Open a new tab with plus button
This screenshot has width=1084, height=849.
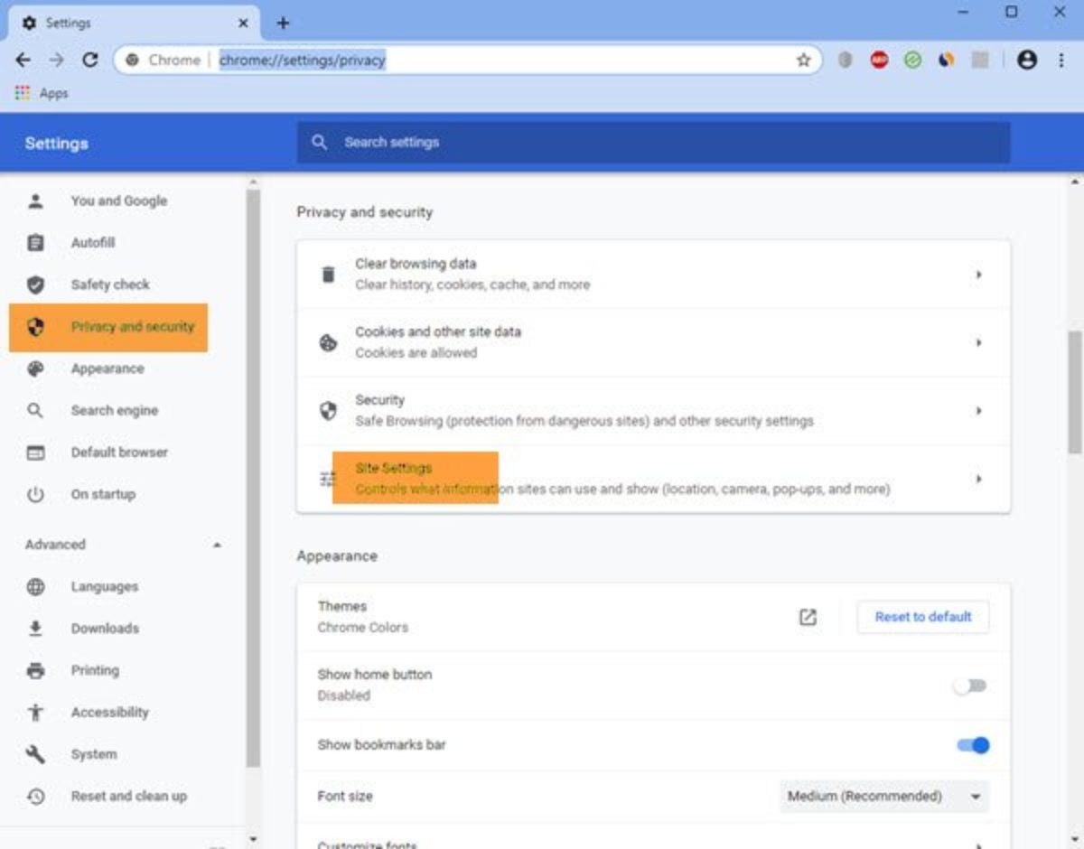coord(283,23)
